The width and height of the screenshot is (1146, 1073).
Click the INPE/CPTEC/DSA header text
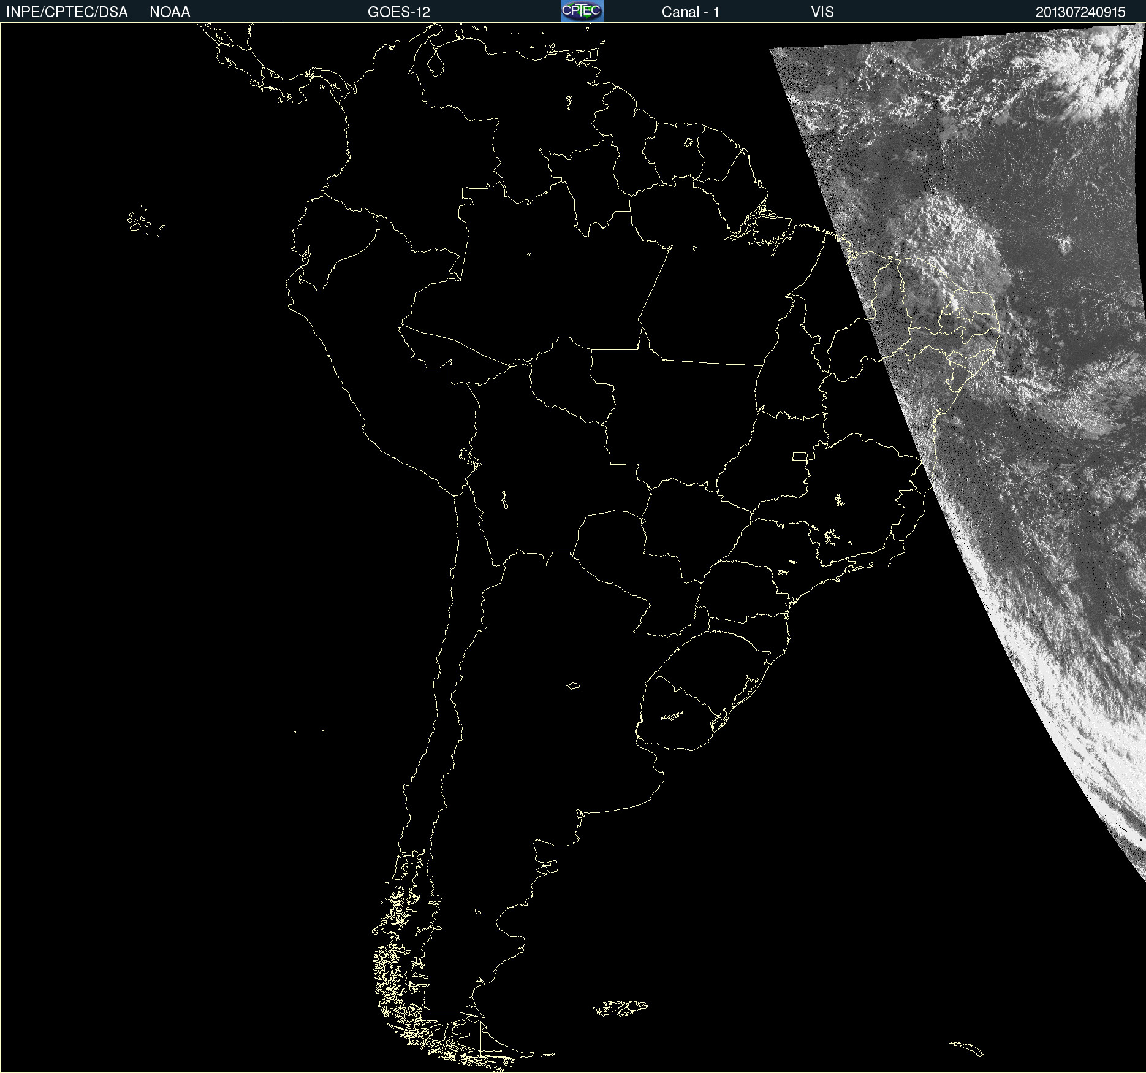[x=67, y=12]
